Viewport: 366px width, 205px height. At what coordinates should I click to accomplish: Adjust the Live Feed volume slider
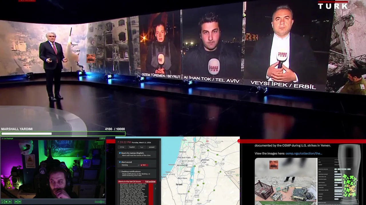pyautogui.click(x=100, y=202)
